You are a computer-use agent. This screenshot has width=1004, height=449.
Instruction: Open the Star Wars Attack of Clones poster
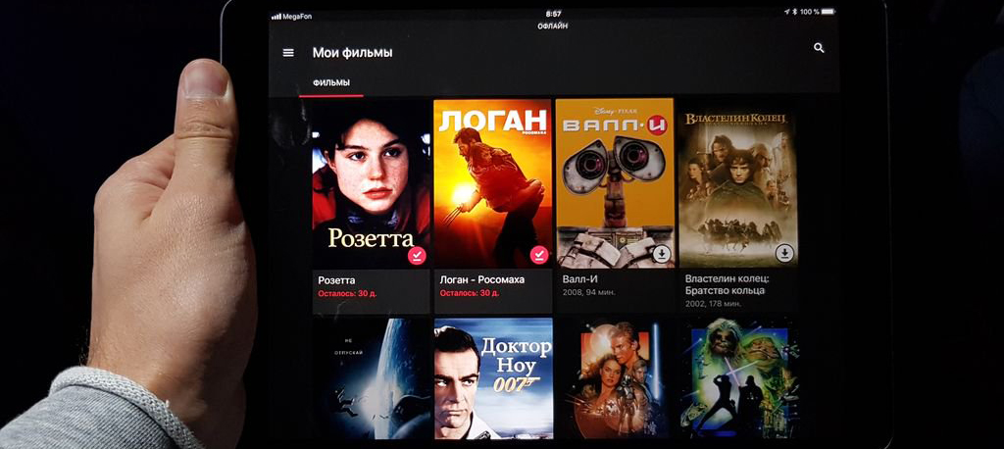point(616,379)
